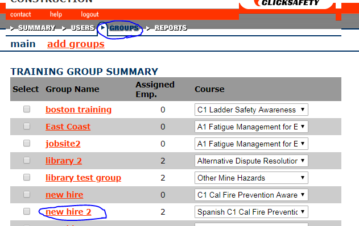Open the main sub-tab
Viewport: 359px width, 226px height.
point(23,44)
